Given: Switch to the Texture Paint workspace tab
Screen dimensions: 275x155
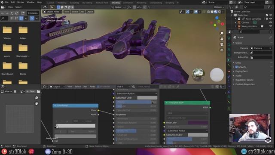Looking at the screenshot, I should [x=102, y=3].
